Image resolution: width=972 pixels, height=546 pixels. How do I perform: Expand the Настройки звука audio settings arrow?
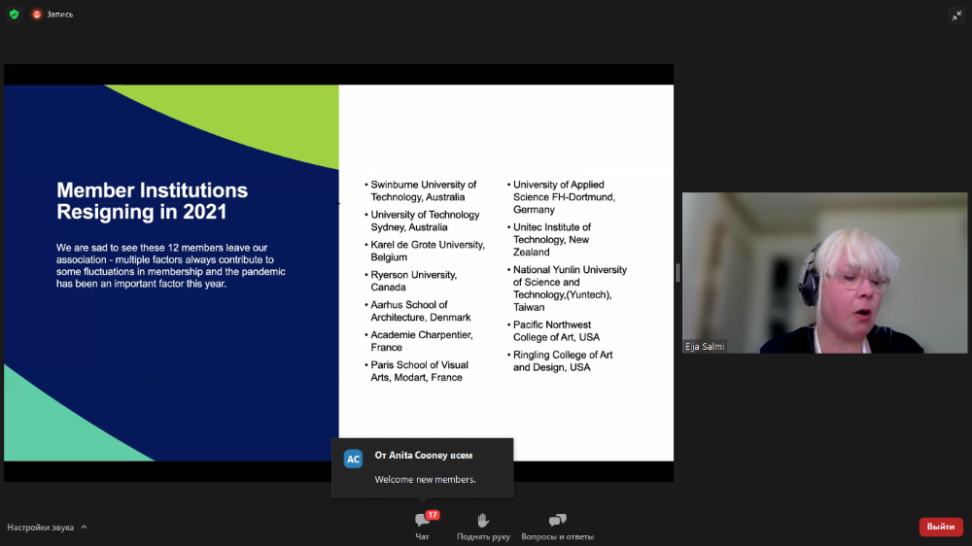tap(84, 528)
